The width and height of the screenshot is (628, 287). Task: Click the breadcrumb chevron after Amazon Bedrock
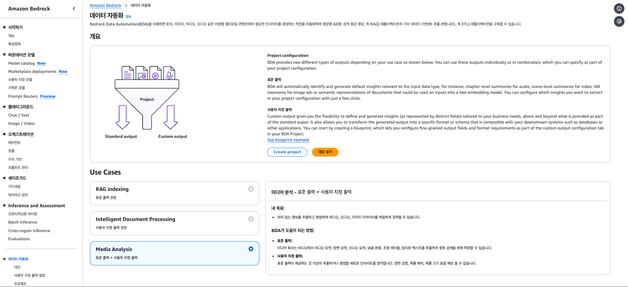pyautogui.click(x=126, y=6)
